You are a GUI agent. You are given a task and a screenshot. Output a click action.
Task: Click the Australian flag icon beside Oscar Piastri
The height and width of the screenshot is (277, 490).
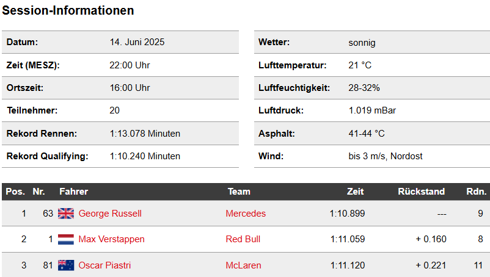[x=66, y=265]
